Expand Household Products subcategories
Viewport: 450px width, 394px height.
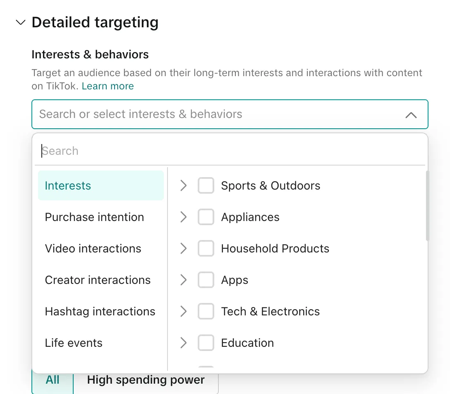(184, 248)
